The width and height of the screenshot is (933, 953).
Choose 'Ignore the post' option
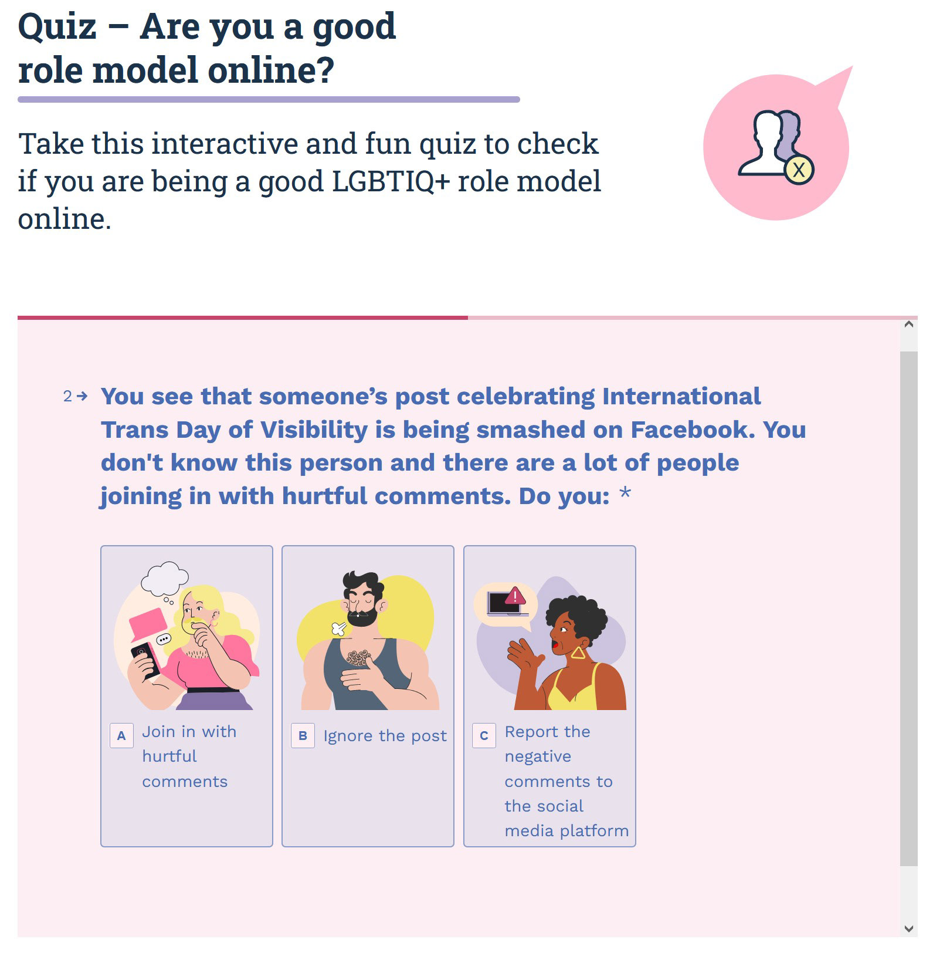[x=368, y=696]
